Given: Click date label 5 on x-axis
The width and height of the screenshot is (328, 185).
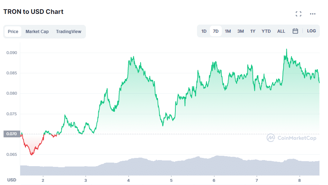Looking at the screenshot, I should tap(171, 180).
